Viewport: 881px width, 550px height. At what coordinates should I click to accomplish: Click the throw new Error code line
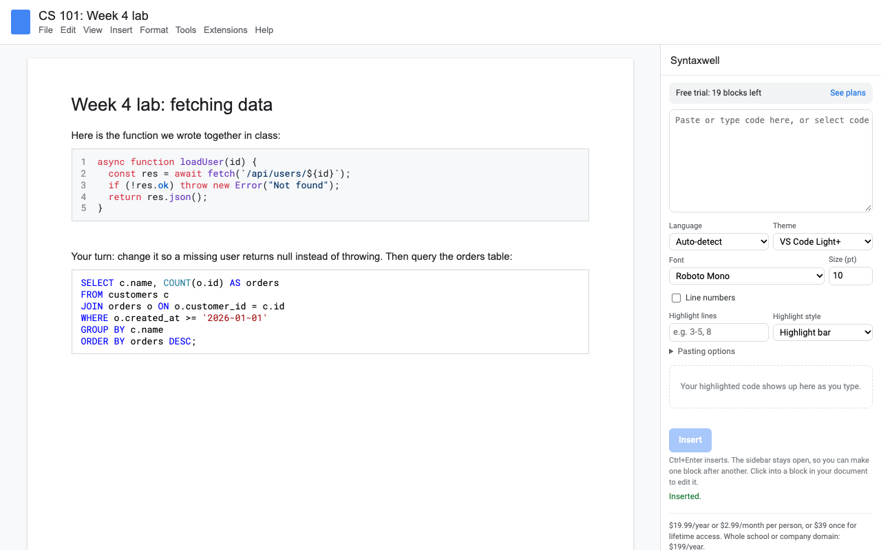click(x=224, y=185)
